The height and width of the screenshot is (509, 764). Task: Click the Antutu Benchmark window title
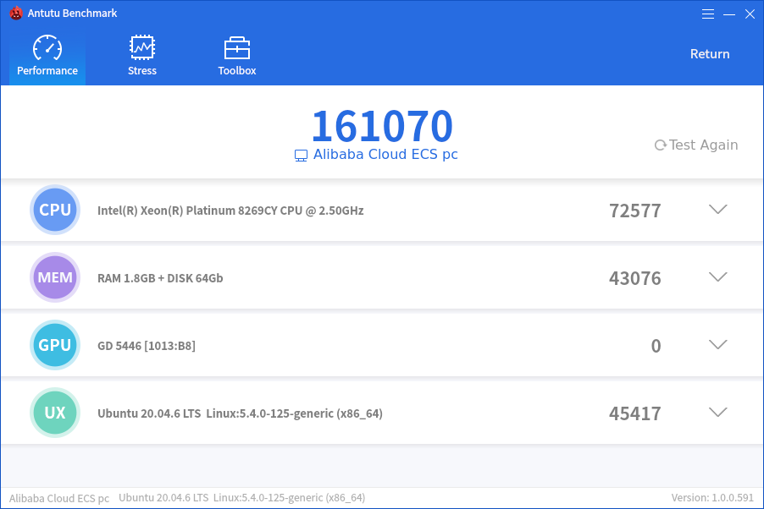72,14
